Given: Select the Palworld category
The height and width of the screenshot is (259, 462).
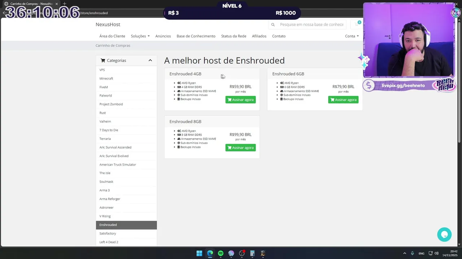Looking at the screenshot, I should pyautogui.click(x=126, y=96).
